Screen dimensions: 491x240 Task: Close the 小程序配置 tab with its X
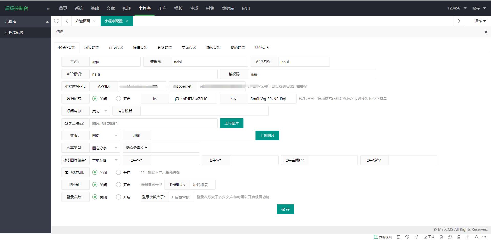tap(127, 21)
